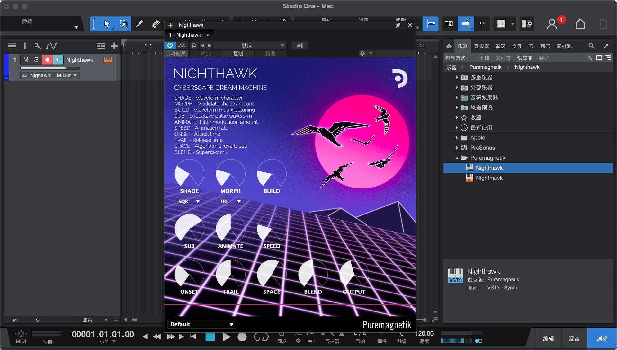
Task: Open the instrument editor keyboard icon on track
Action: (108, 60)
